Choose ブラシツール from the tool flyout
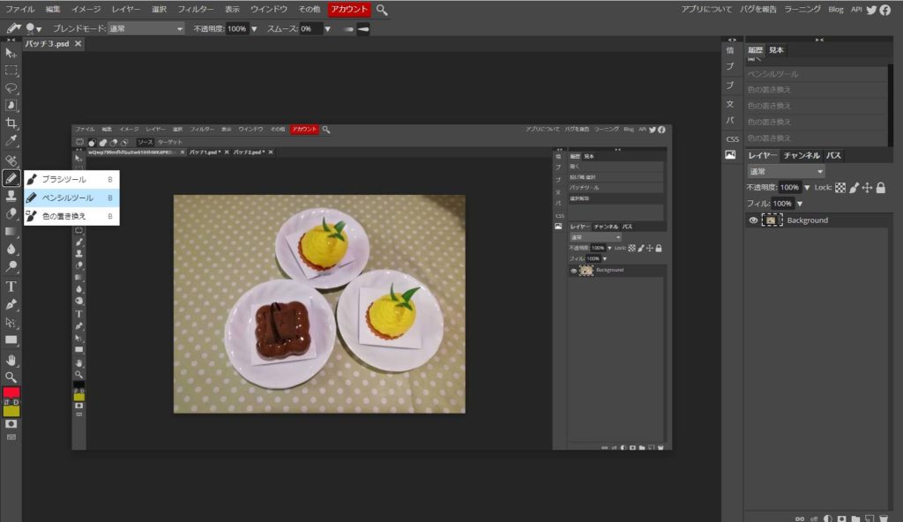The height and width of the screenshot is (522, 903). [63, 179]
